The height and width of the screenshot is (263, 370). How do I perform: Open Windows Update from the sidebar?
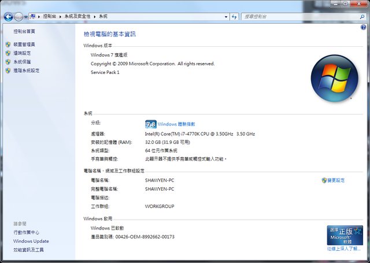point(31,241)
